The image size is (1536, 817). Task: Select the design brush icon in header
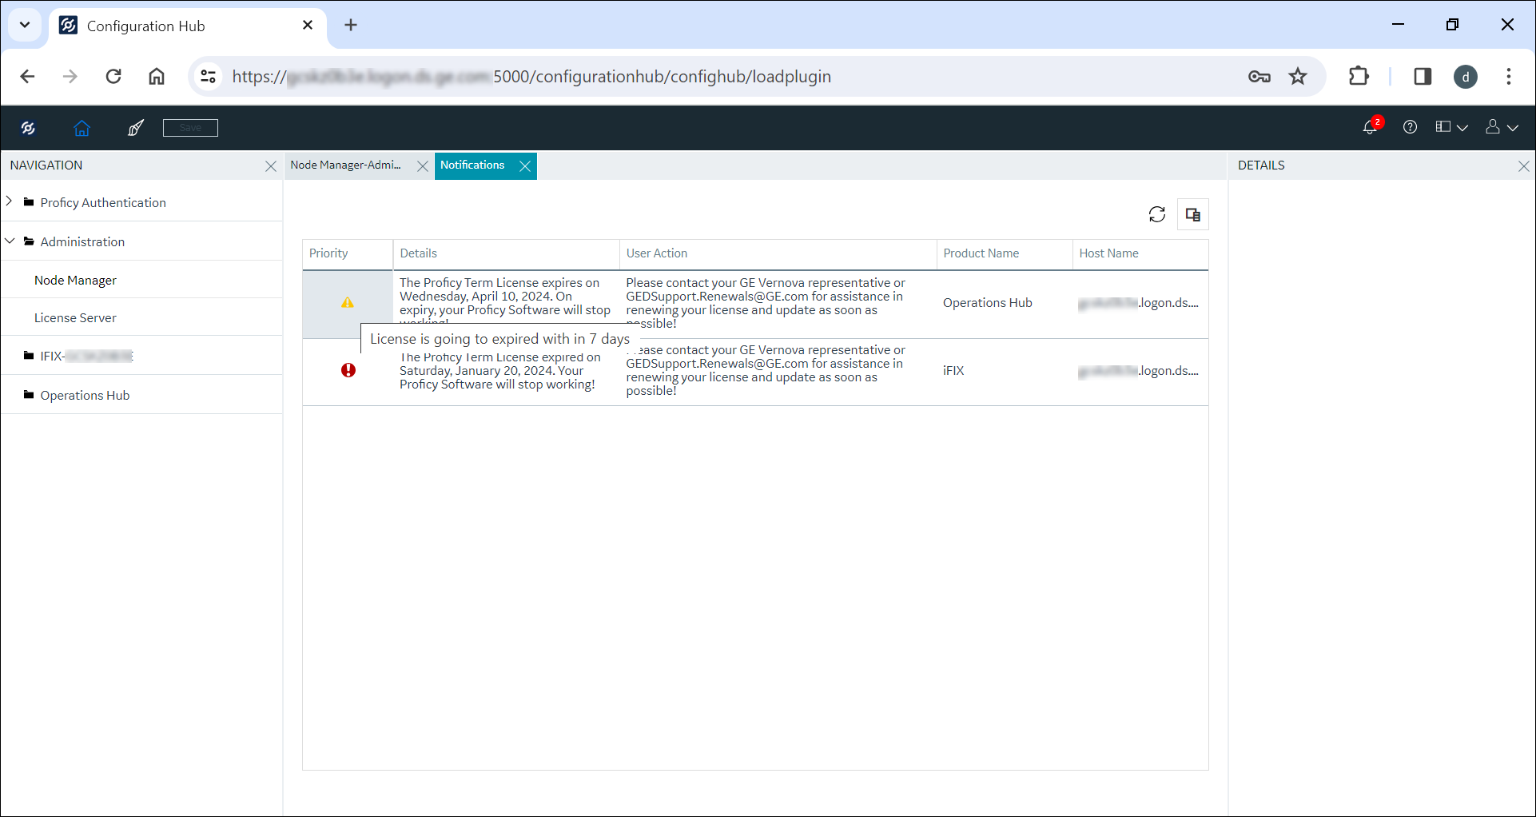click(136, 128)
